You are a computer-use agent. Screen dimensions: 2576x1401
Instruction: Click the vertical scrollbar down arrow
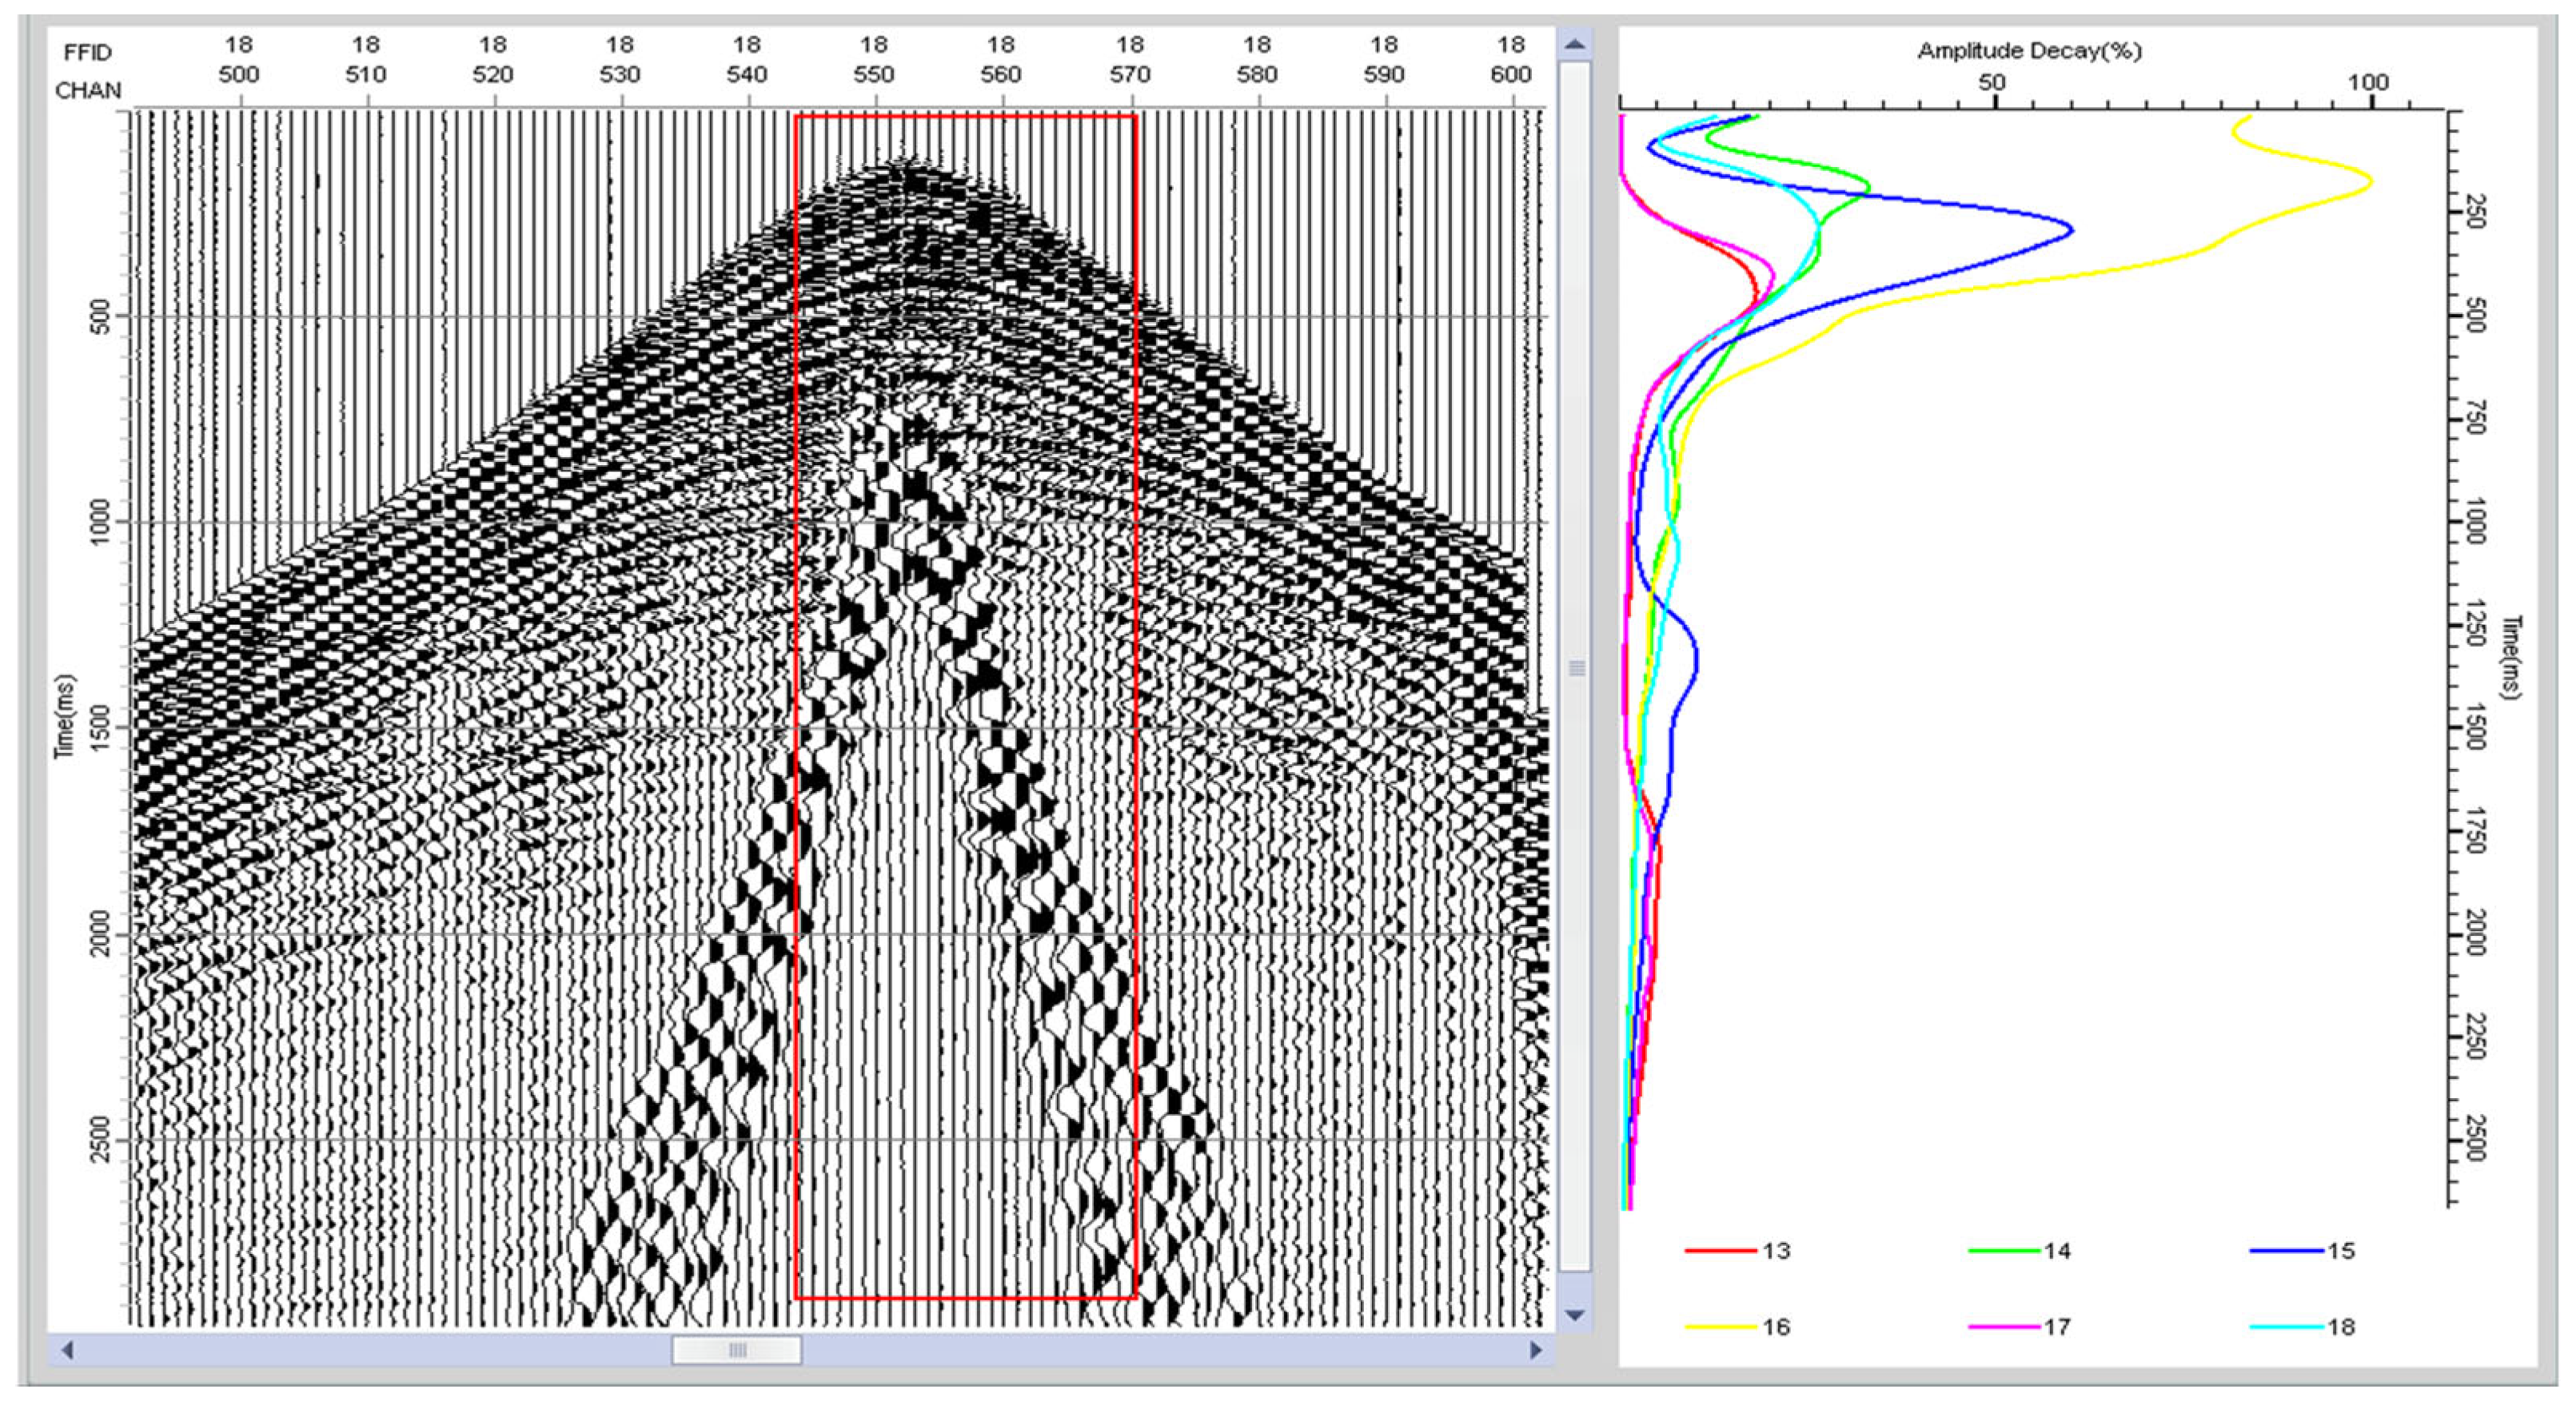coord(1575,1315)
